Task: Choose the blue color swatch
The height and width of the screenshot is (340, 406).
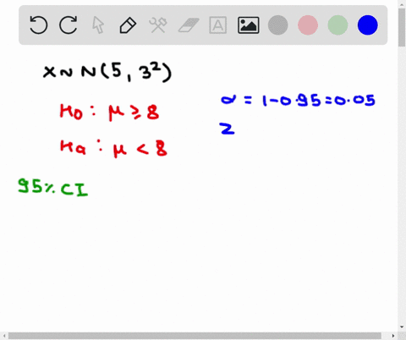Action: pos(368,25)
